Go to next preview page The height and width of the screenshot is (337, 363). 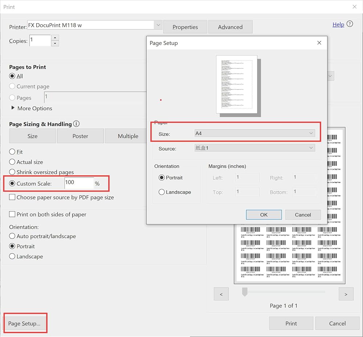(346, 294)
